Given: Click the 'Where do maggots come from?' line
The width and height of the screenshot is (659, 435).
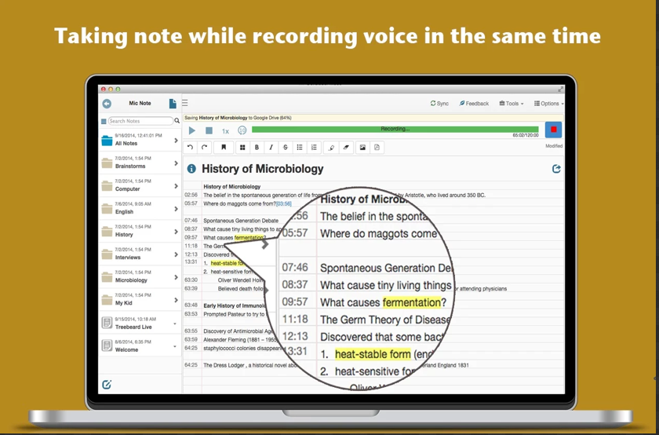Looking at the screenshot, I should (239, 203).
